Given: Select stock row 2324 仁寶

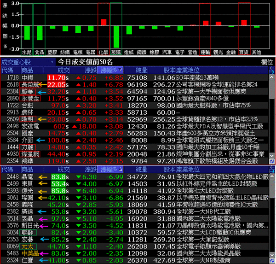Looking at the screenshot, I should pyautogui.click(x=135, y=260).
